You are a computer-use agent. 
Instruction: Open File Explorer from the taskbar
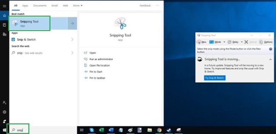click(150, 130)
